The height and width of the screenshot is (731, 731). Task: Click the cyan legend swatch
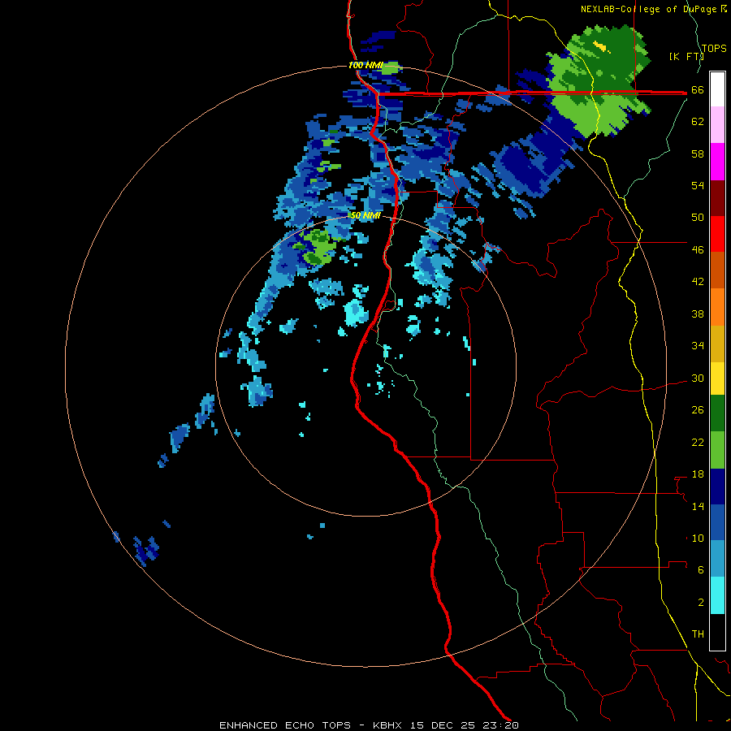point(717,595)
